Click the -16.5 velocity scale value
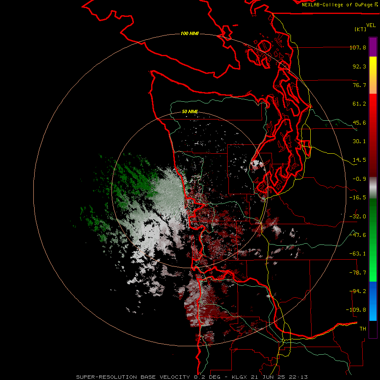 click(358, 198)
